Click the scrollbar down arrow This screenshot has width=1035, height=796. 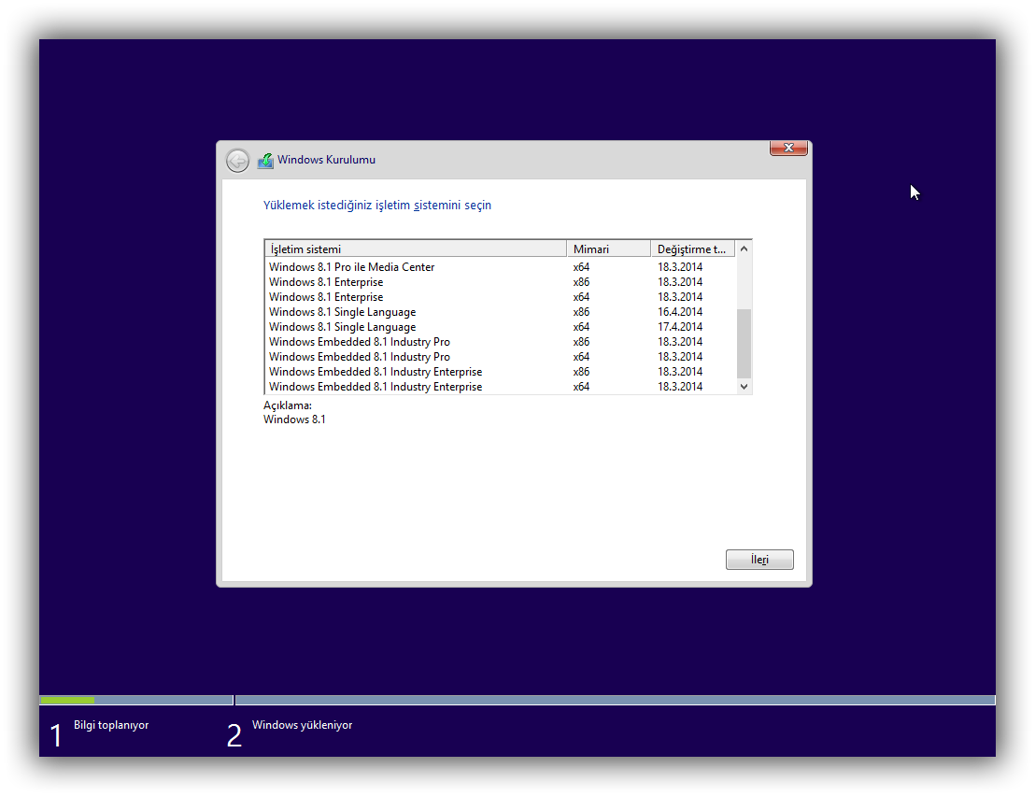point(744,387)
